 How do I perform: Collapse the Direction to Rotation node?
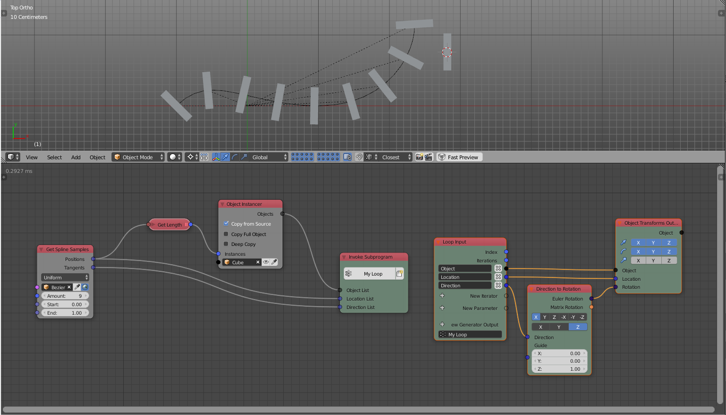532,289
